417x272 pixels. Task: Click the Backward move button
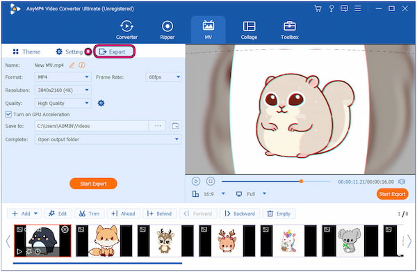point(240,214)
